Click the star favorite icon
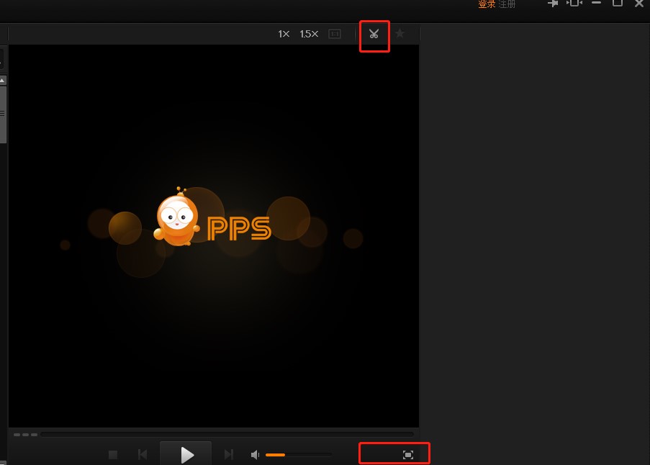This screenshot has width=650, height=465. [400, 34]
